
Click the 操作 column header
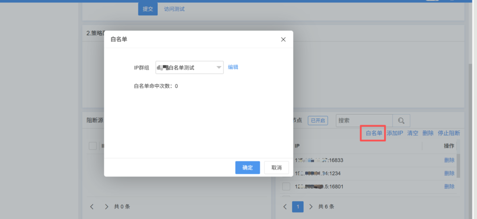(449, 146)
